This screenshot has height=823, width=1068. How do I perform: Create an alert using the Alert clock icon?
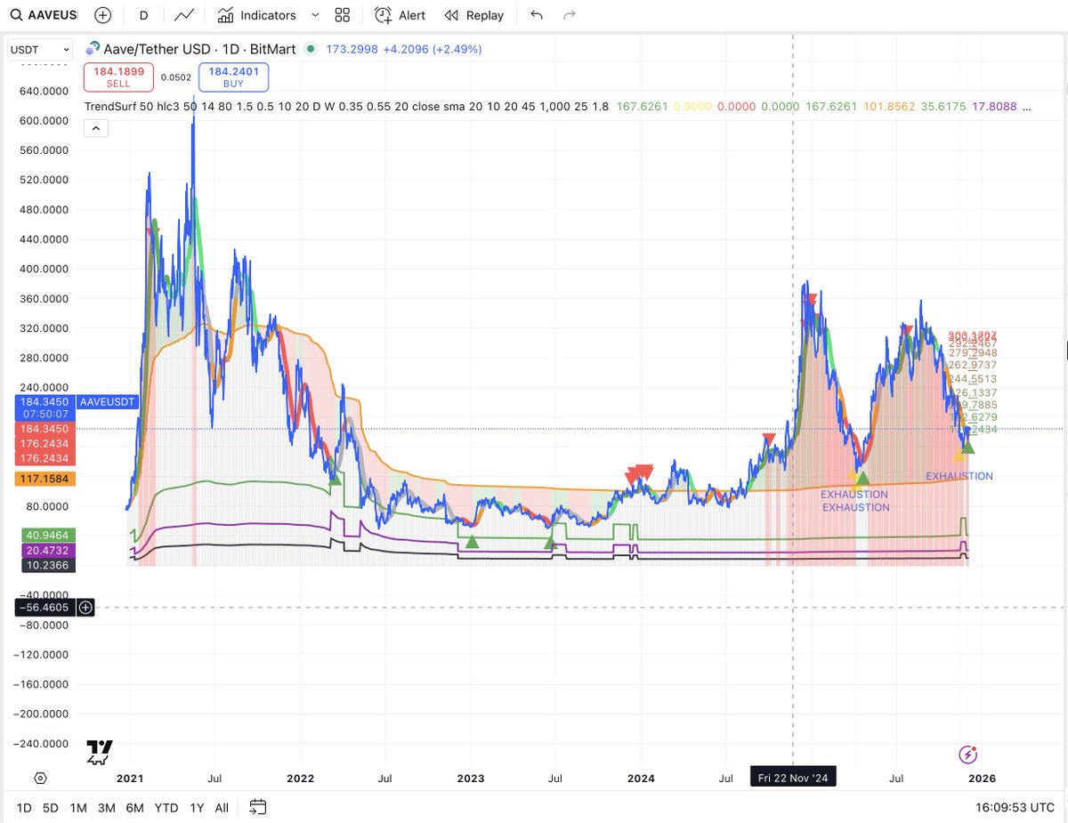pyautogui.click(x=381, y=14)
